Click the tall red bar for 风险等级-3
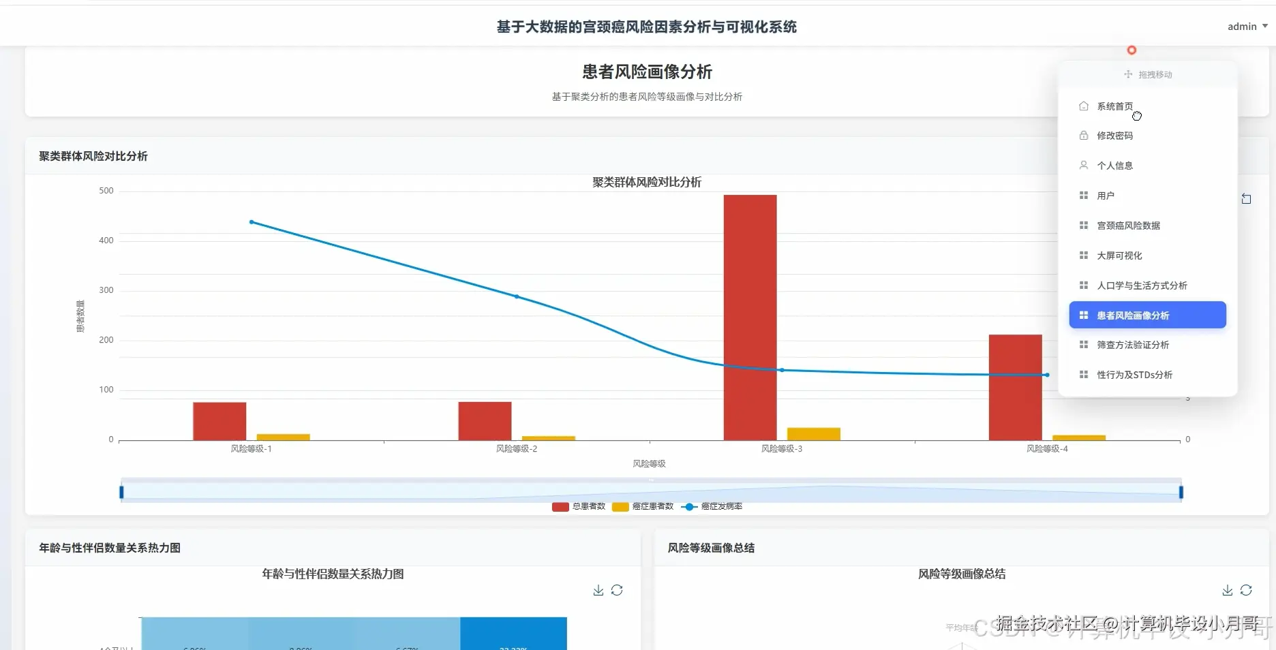 750,318
